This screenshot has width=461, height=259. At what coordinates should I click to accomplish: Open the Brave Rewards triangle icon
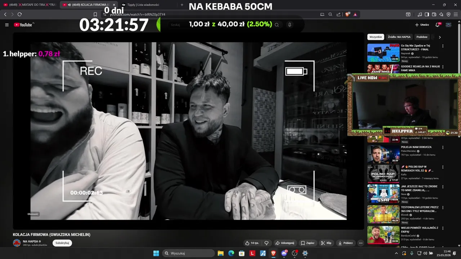[x=355, y=14]
